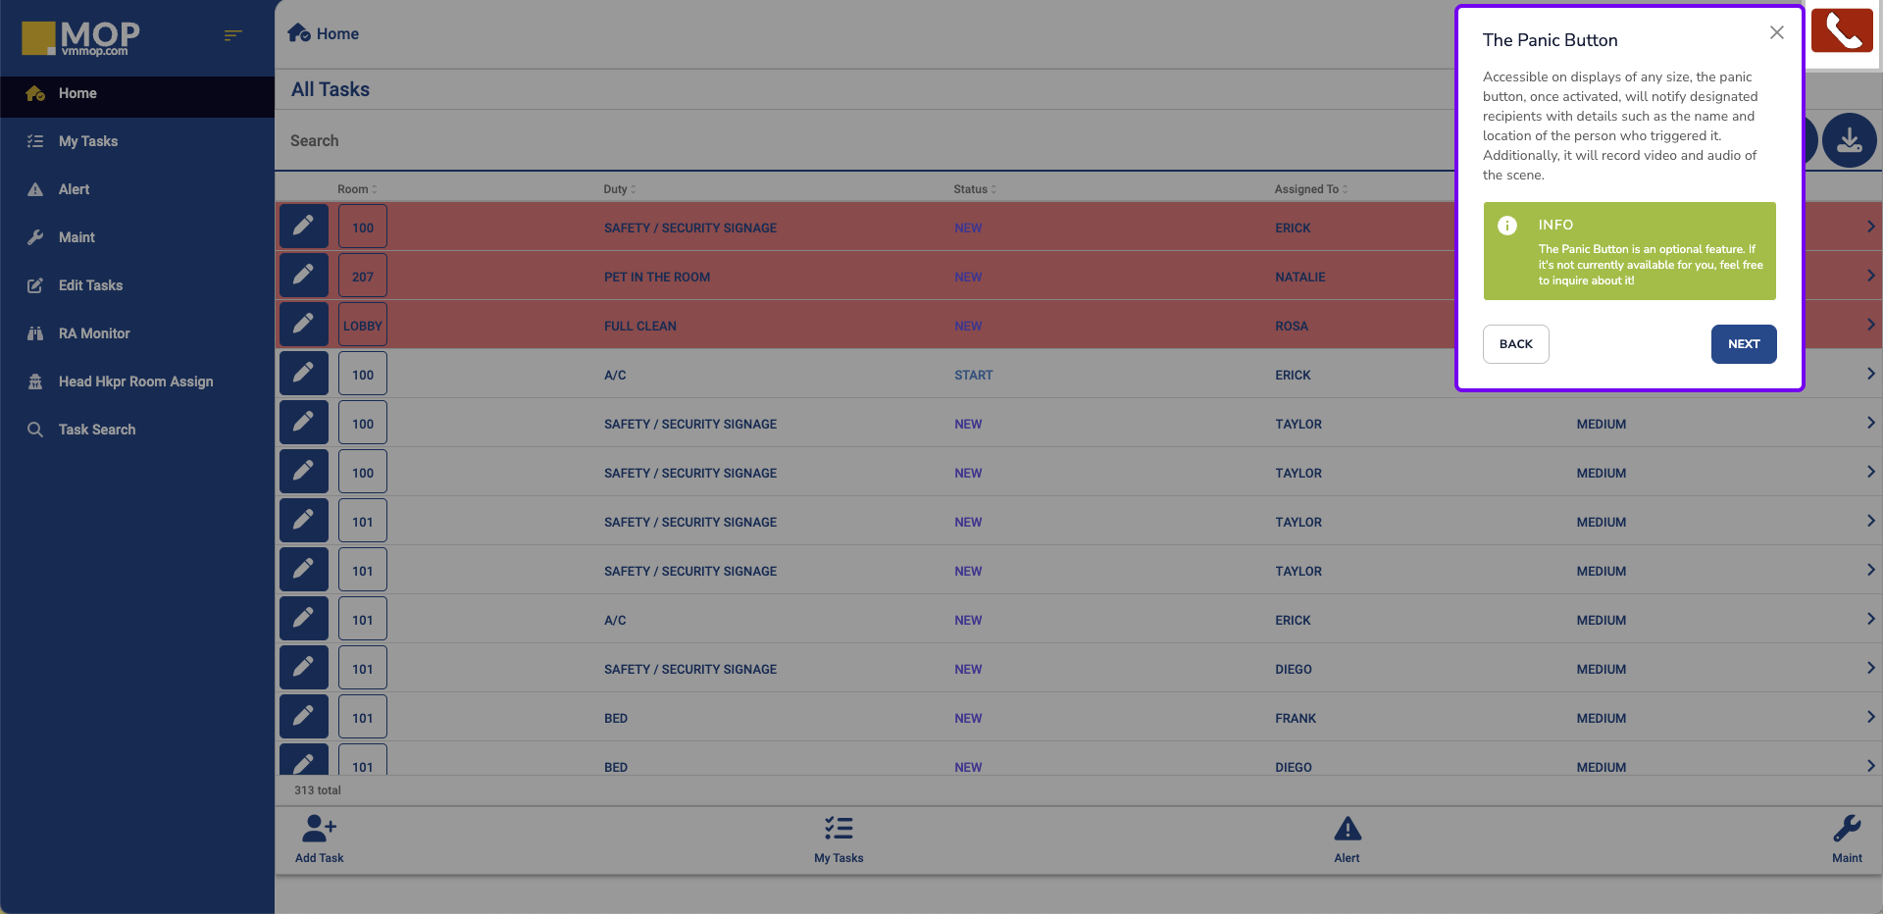Open RA Monitor in the sidebar

tap(94, 333)
